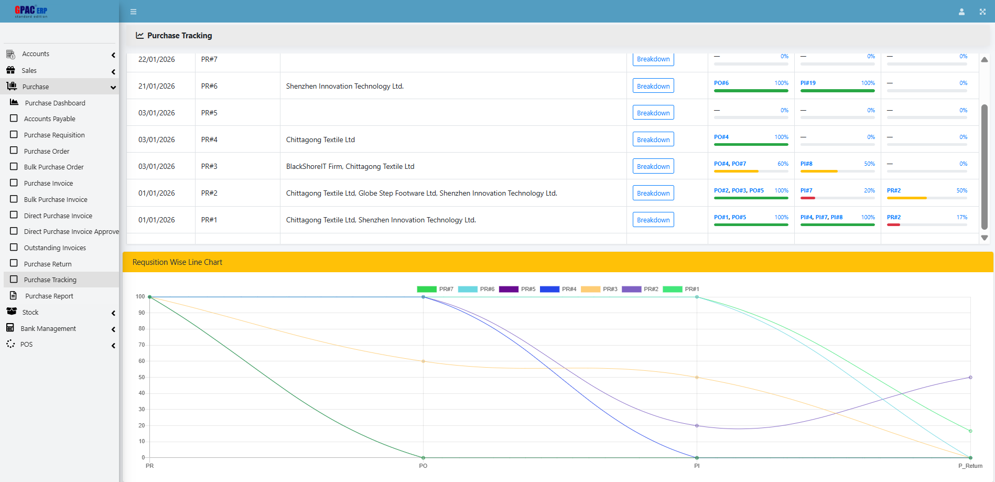The width and height of the screenshot is (995, 482).
Task: Select the Bank Management icon
Action: 11,328
